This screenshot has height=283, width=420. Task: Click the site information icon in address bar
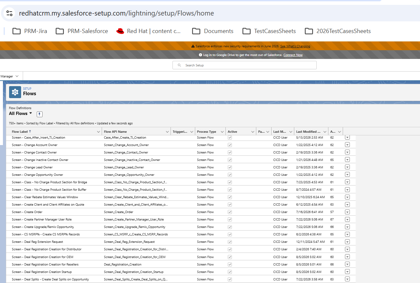coord(9,13)
